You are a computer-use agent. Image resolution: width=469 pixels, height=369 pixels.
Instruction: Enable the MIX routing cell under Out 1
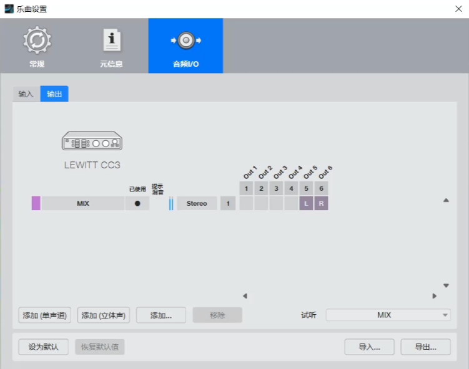pyautogui.click(x=246, y=203)
